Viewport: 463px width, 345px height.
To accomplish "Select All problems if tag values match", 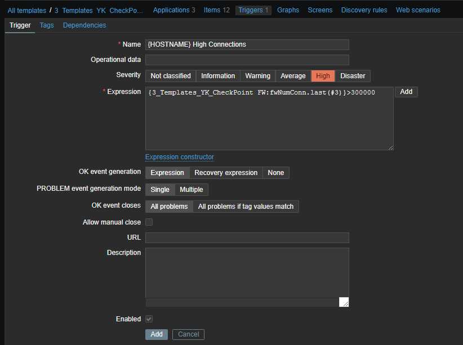I will click(246, 207).
